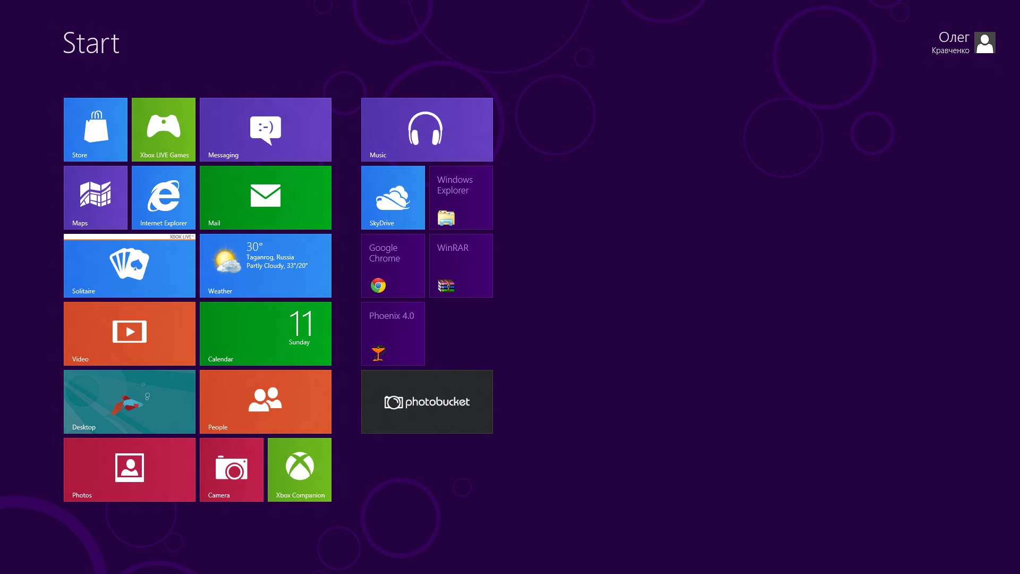The image size is (1020, 574).
Task: Launch the Camera tile
Action: click(232, 470)
